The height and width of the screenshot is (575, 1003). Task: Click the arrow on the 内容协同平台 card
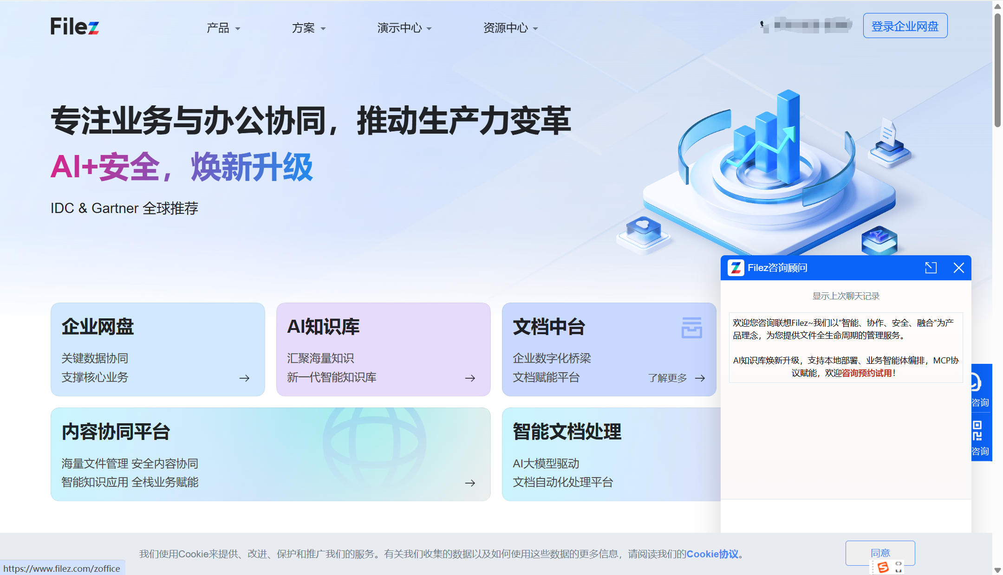[x=470, y=483]
